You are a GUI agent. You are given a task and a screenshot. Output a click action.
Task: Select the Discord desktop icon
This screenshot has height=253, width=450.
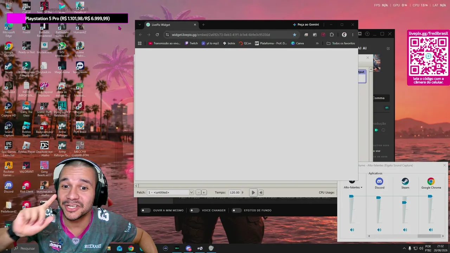point(8,187)
